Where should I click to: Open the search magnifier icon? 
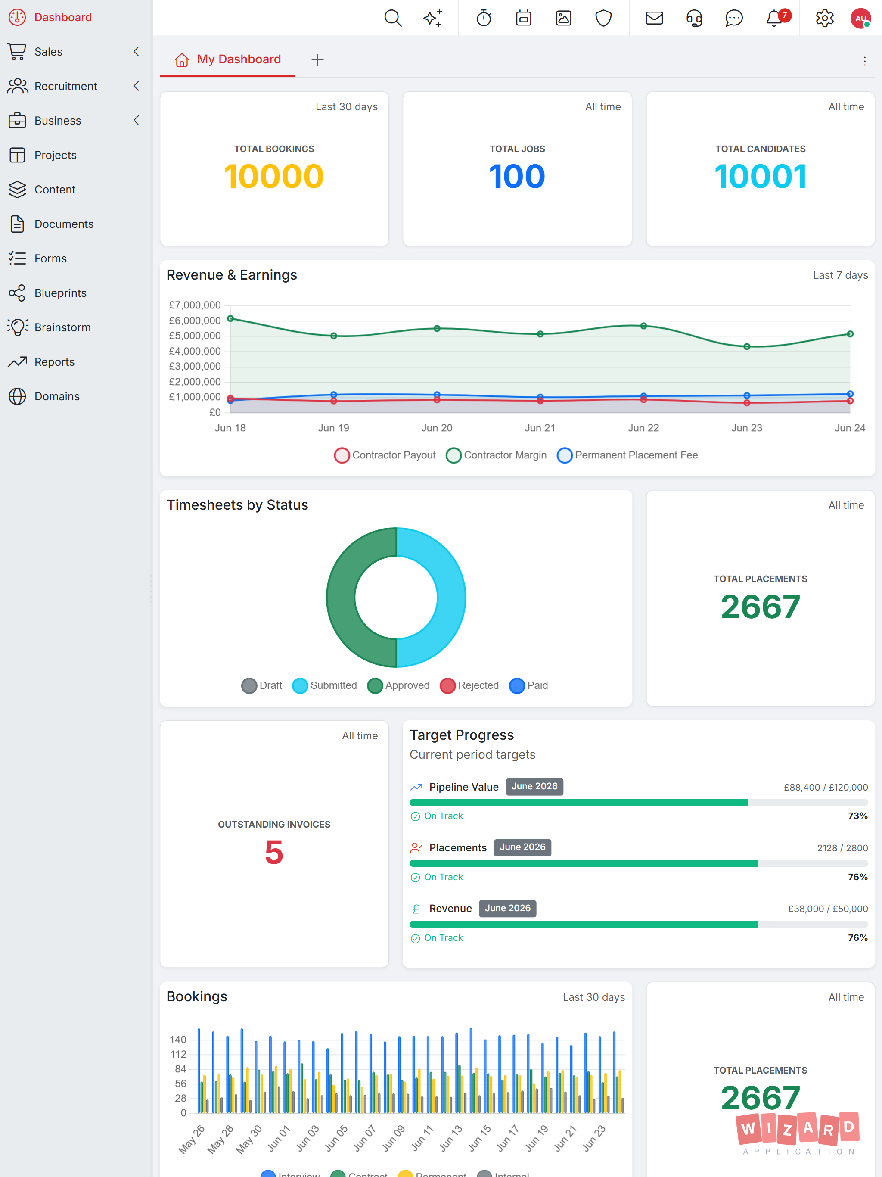[393, 18]
